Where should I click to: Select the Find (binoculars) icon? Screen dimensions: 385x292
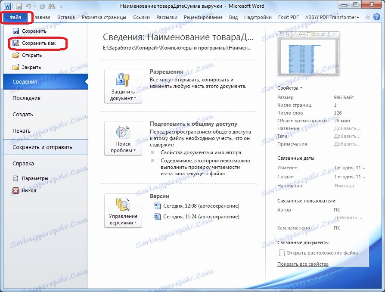pyautogui.click(x=52, y=6)
